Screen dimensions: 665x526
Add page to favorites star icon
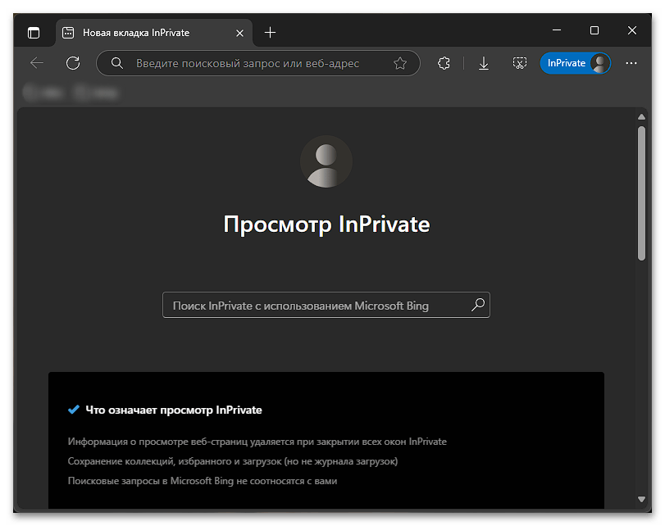tap(400, 64)
